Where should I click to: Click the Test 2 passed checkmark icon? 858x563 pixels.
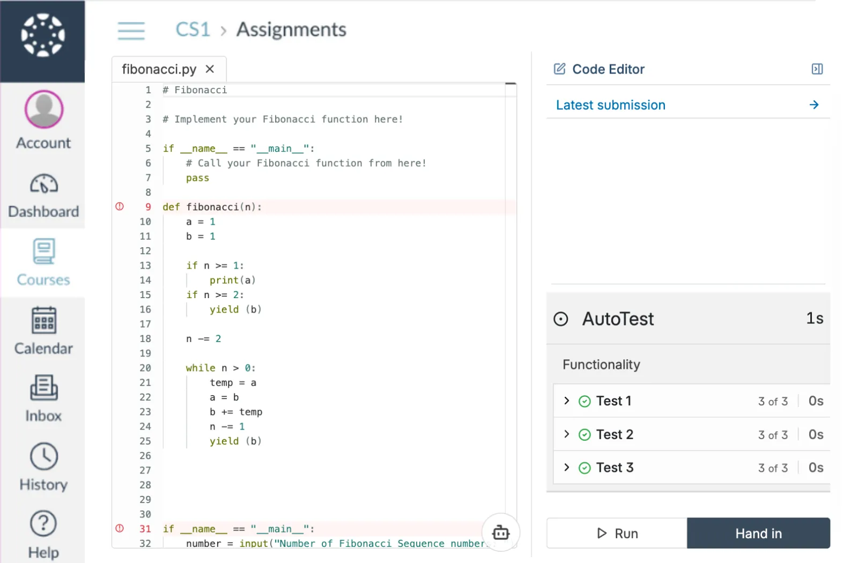coord(585,434)
